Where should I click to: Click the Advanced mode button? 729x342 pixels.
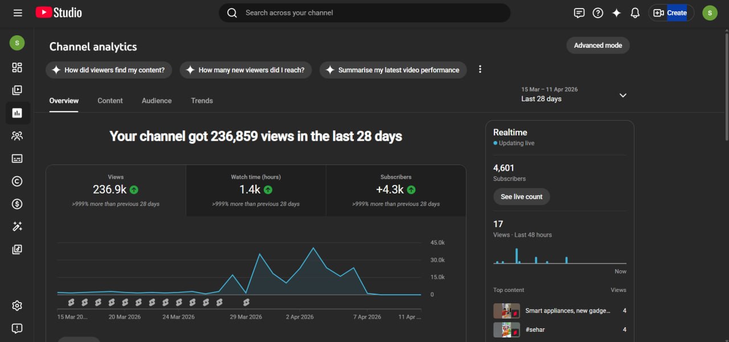tap(598, 46)
